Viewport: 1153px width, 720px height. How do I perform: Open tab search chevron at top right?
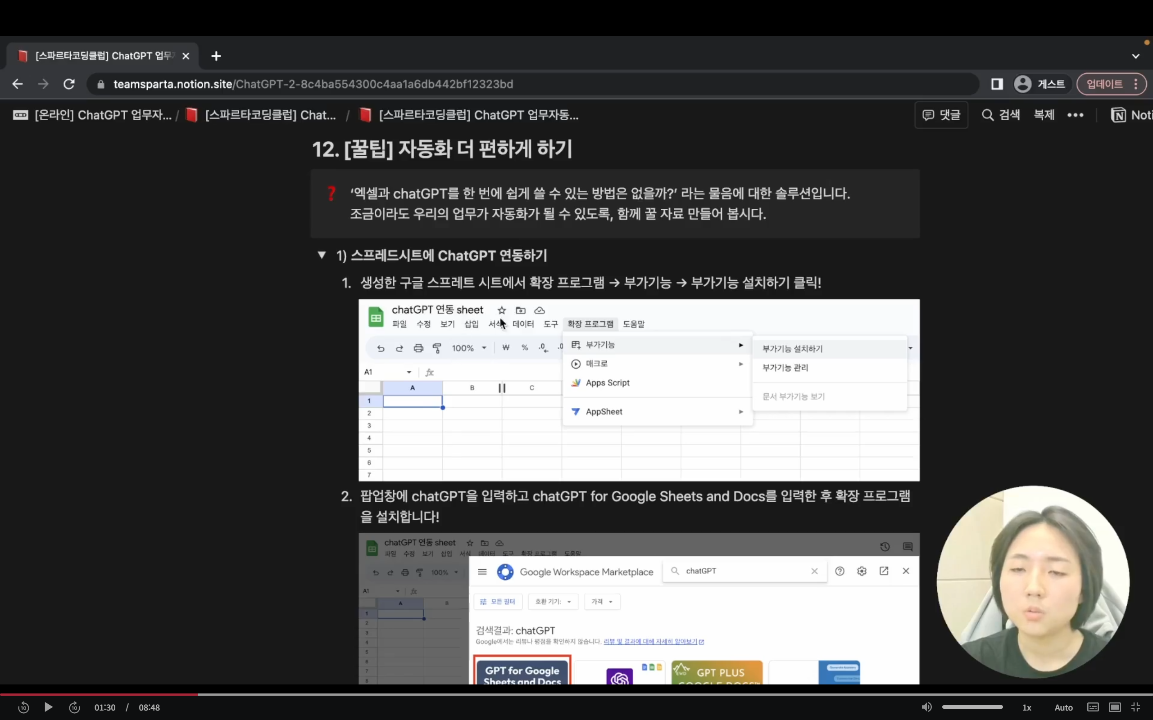(x=1136, y=56)
